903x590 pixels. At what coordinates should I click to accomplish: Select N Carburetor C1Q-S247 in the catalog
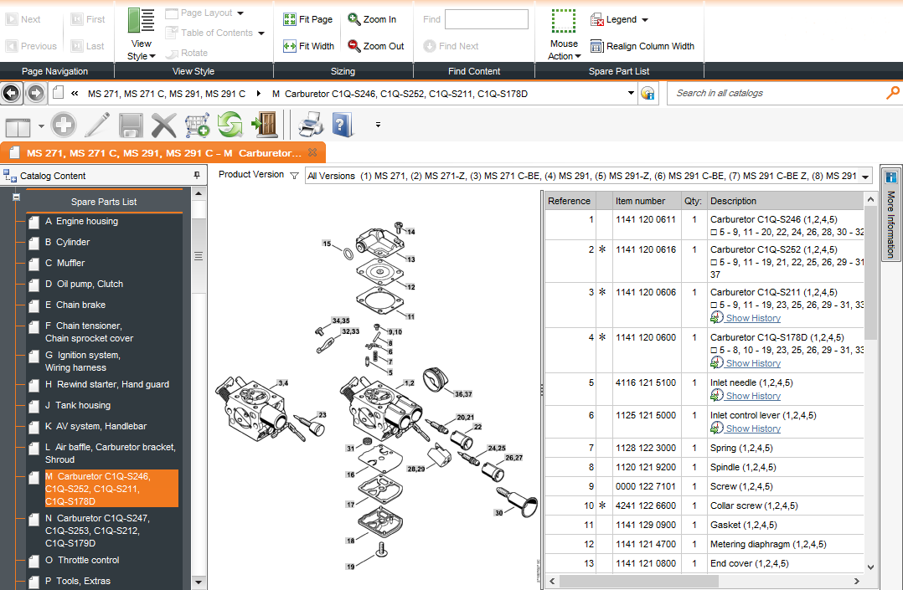[97, 531]
